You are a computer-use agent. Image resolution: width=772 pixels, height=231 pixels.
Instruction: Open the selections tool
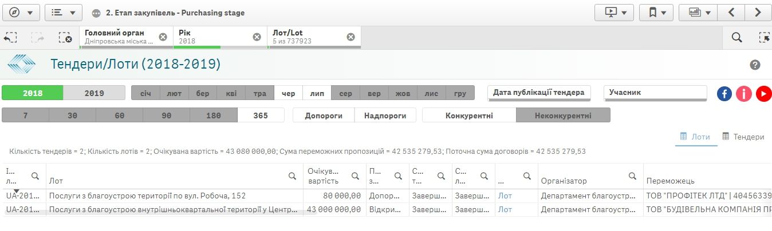pos(764,38)
